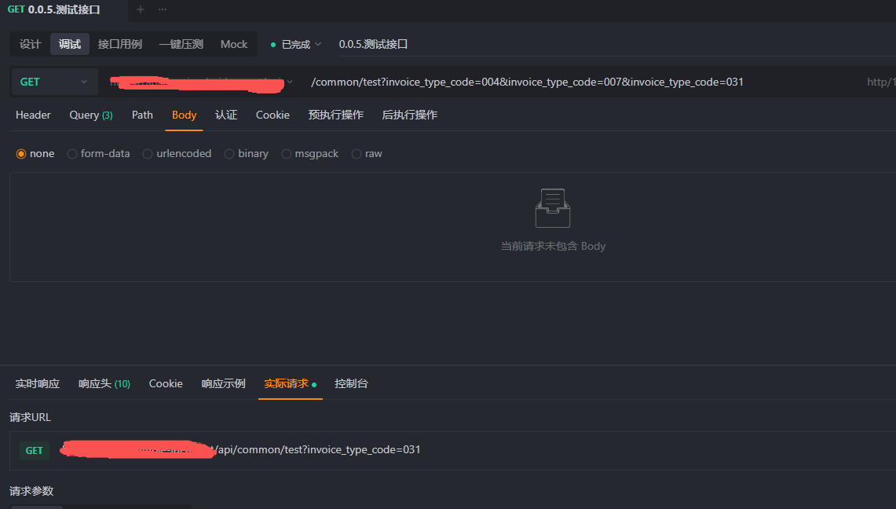The height and width of the screenshot is (509, 896).
Task: Open a new request tab with the plus icon
Action: [x=140, y=11]
